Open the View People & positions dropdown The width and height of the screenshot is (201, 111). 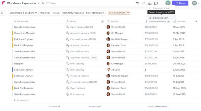pos(23,13)
